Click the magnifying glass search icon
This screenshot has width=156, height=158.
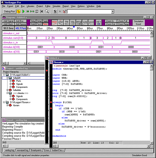click(x=47, y=12)
